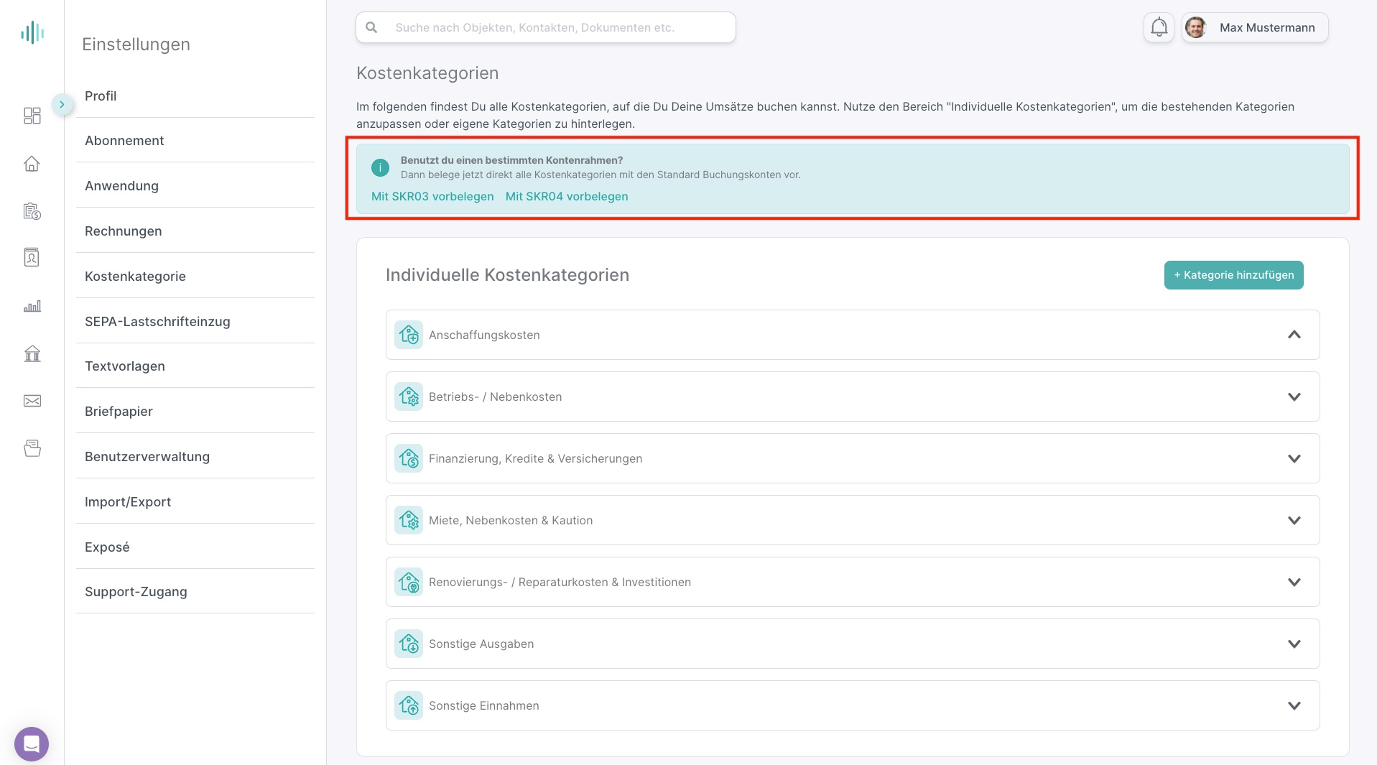The width and height of the screenshot is (1377, 765).
Task: Click the info icon in the Kontenrahmen banner
Action: (380, 167)
